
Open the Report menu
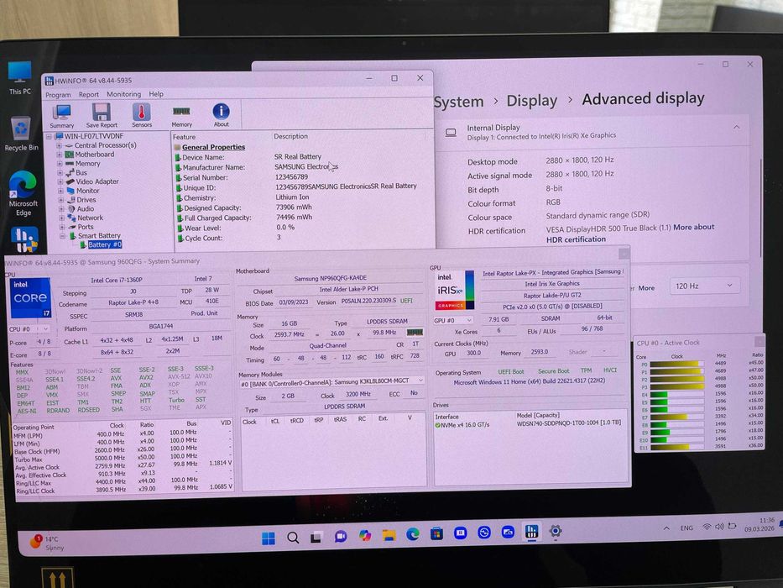point(88,94)
